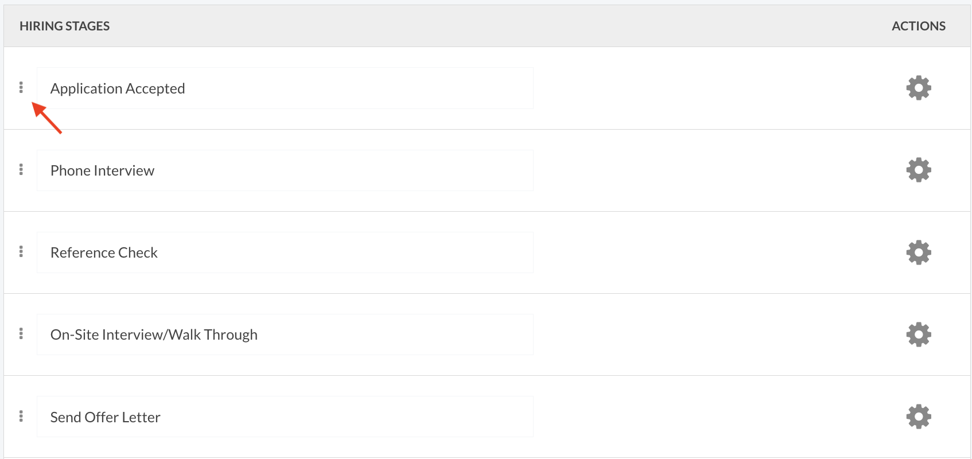
Task: Edit the Send Offer Letter stage field
Action: click(x=285, y=417)
